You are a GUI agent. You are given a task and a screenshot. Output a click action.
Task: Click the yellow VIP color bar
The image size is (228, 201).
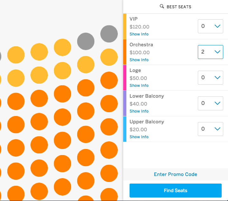pos(125,26)
